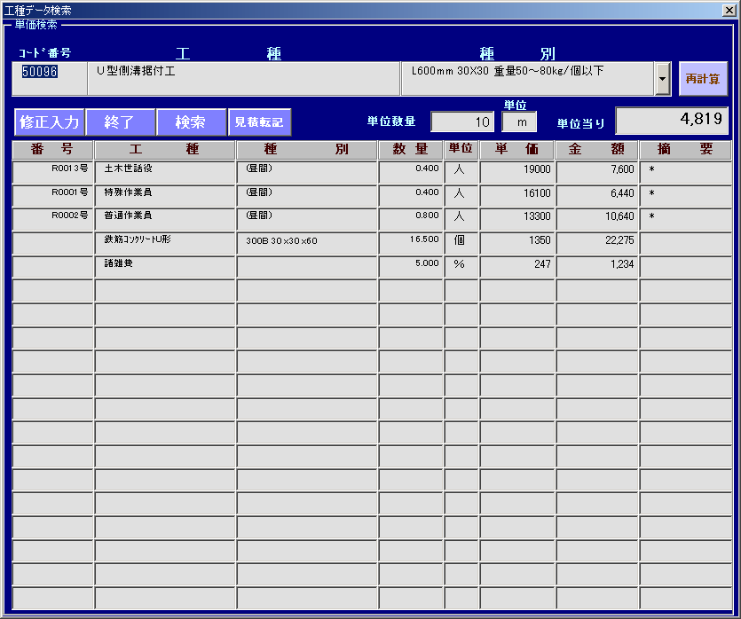Image resolution: width=741 pixels, height=619 pixels.
Task: Select the 鉄筋コンクリートU形 cell
Action: 165,243
